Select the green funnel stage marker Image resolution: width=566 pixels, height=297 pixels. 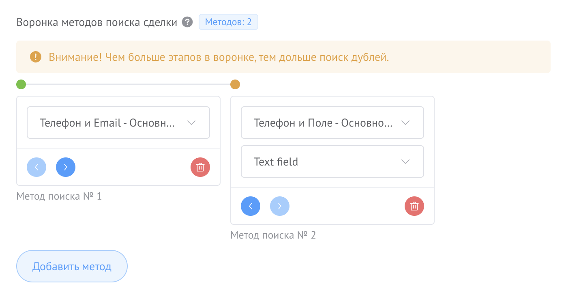click(21, 84)
